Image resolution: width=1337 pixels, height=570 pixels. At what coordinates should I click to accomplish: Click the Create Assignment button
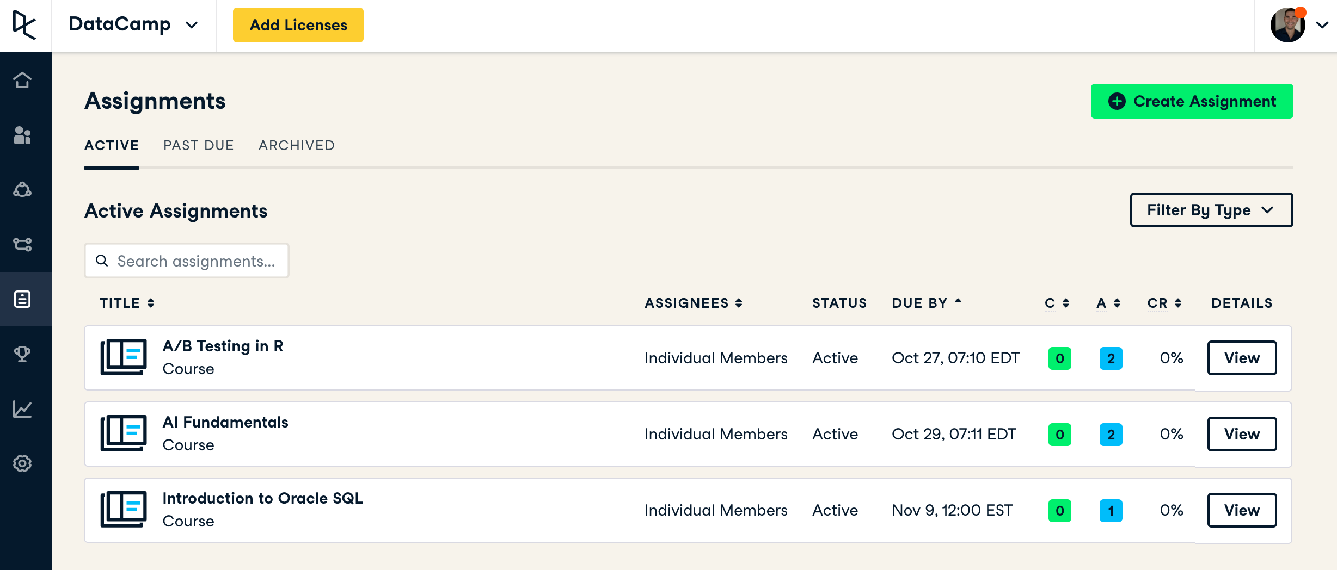click(x=1192, y=101)
